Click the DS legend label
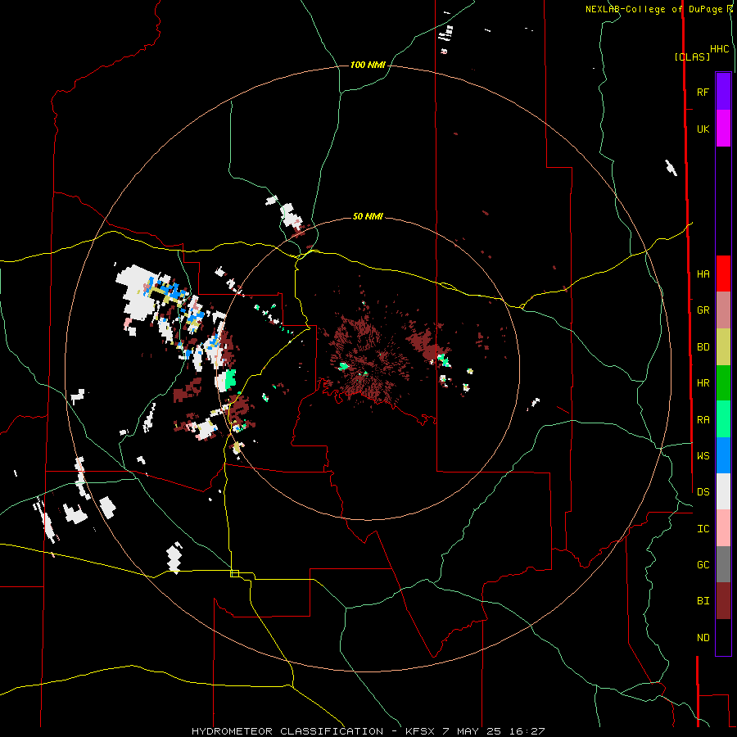The height and width of the screenshot is (737, 737). click(703, 491)
